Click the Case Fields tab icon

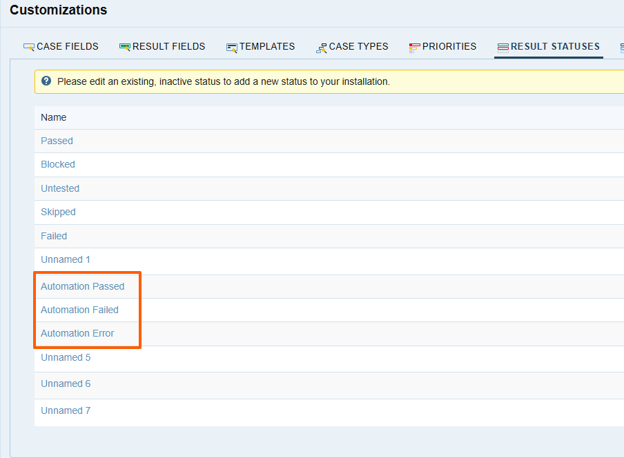28,46
